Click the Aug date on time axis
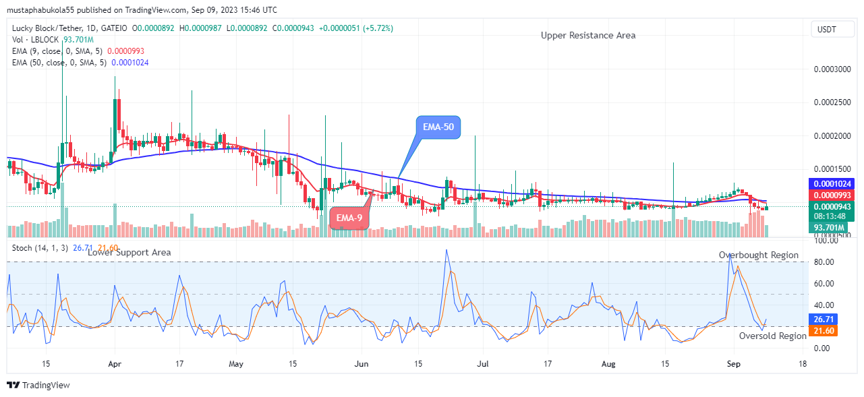The height and width of the screenshot is (397, 864). tap(608, 364)
